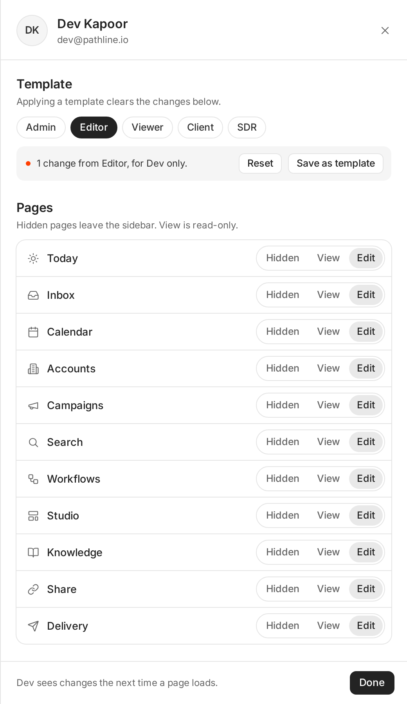Apply the Editor template

click(x=94, y=128)
